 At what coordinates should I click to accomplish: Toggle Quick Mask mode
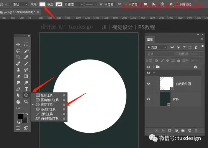18,128
